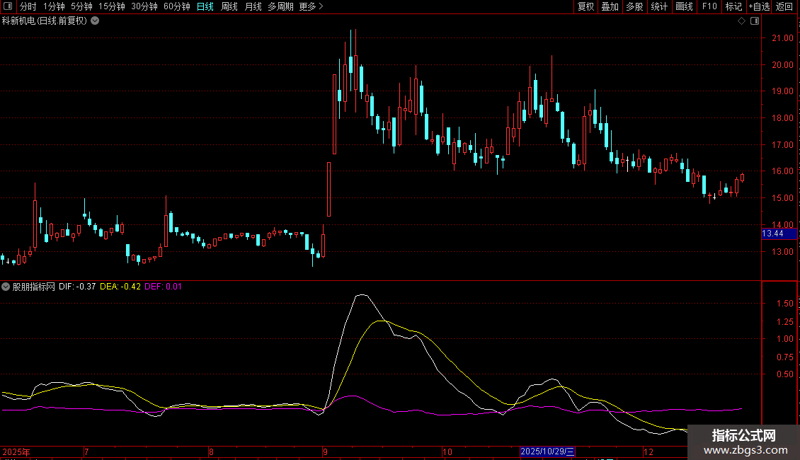Open the dropdown beside 科新机电(日线.前复权)
800x460 pixels.
click(95, 21)
